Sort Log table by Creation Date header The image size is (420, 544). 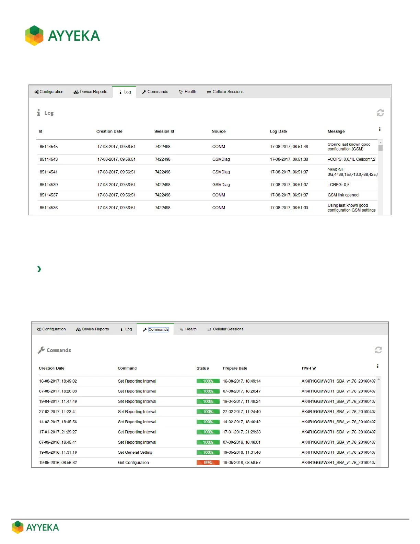coord(109,132)
